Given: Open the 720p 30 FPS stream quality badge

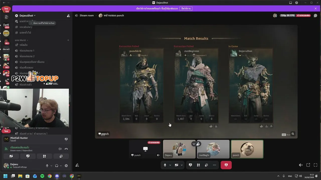Looking at the screenshot, I should (x=287, y=15).
